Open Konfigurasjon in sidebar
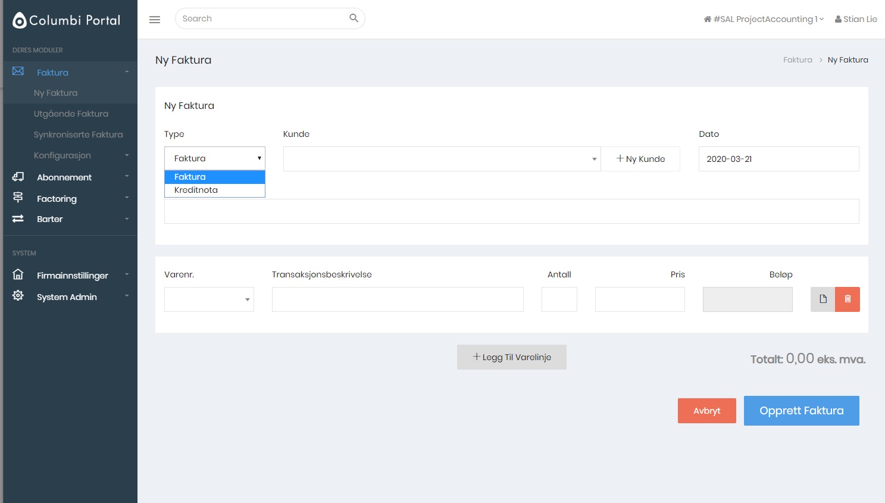Viewport: 885px width, 503px height. (x=62, y=155)
